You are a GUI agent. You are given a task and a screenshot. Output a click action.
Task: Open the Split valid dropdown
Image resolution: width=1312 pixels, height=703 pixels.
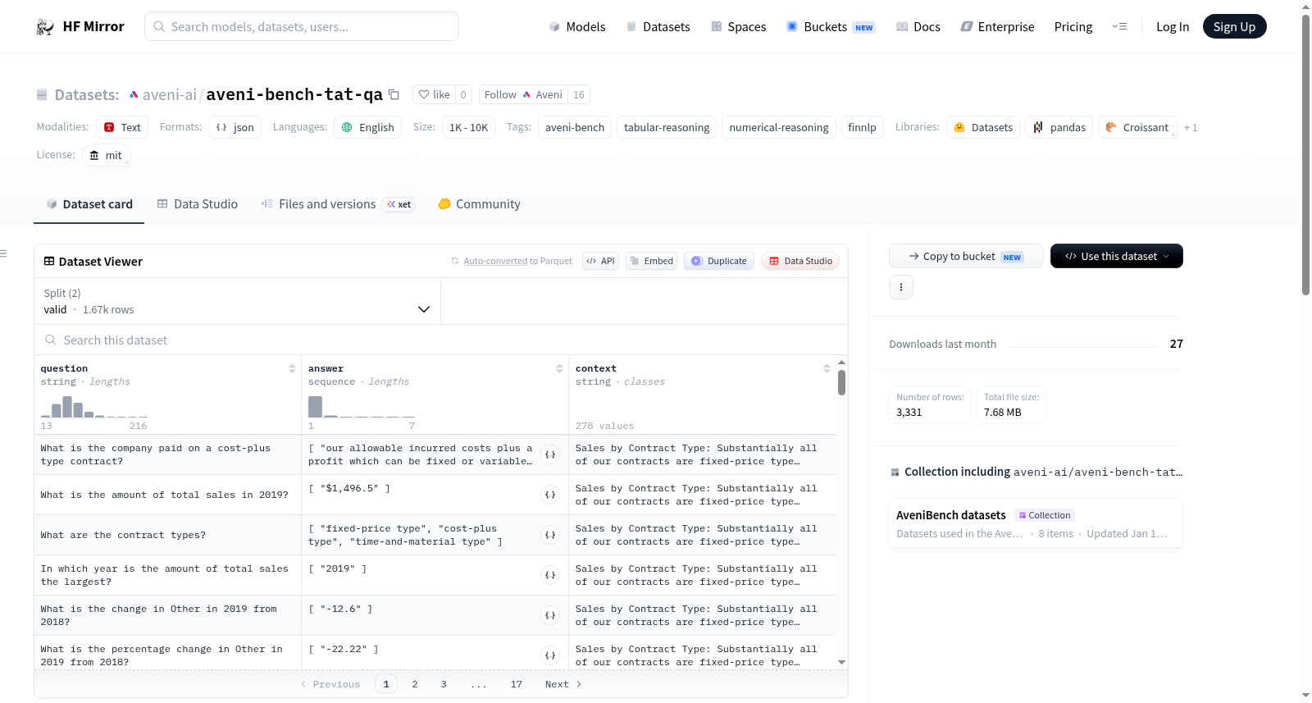pyautogui.click(x=237, y=301)
